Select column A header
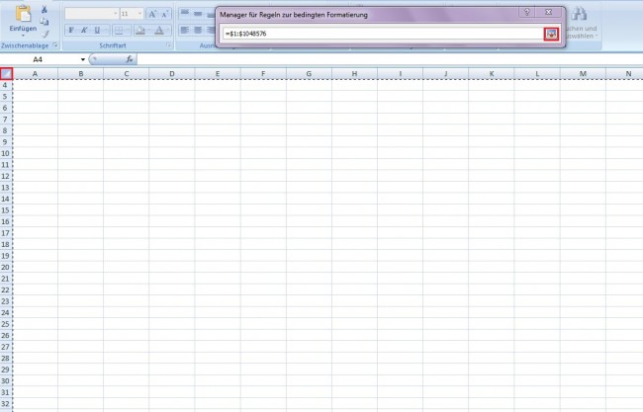Image resolution: width=643 pixels, height=412 pixels. click(36, 74)
